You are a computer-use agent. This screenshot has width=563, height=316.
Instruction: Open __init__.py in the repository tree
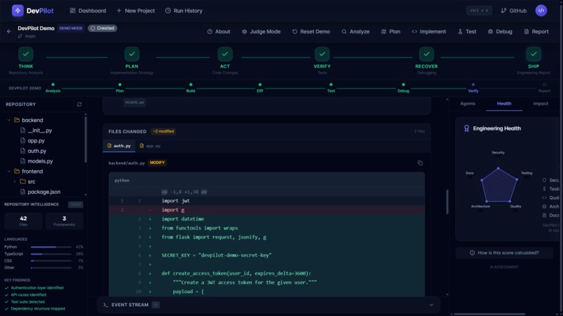point(40,130)
